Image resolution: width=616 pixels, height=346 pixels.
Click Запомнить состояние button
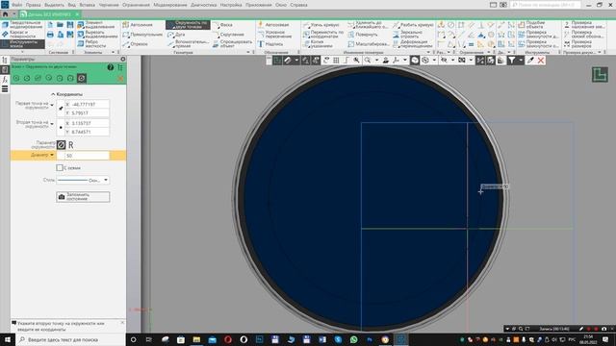pyautogui.click(x=83, y=197)
